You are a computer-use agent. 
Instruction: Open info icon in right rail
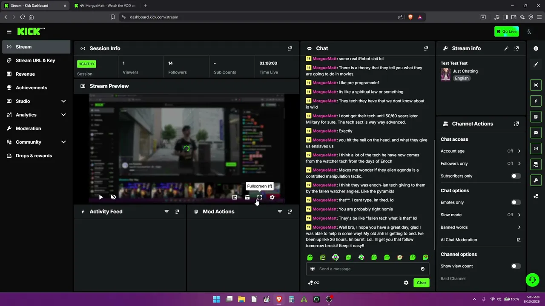click(x=536, y=48)
